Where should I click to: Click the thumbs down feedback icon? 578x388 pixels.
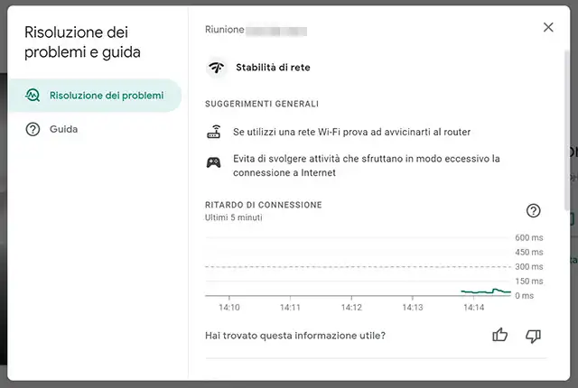(533, 336)
